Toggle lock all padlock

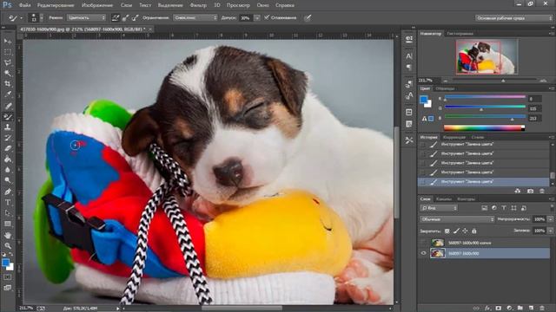[473, 231]
